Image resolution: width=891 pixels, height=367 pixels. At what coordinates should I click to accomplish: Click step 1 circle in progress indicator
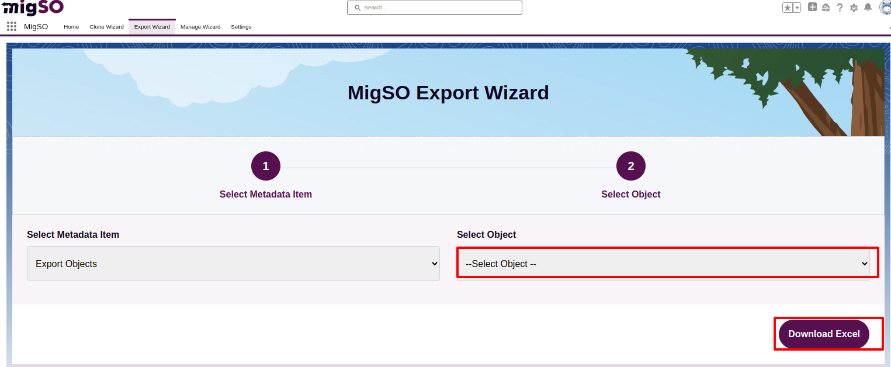pyautogui.click(x=266, y=167)
